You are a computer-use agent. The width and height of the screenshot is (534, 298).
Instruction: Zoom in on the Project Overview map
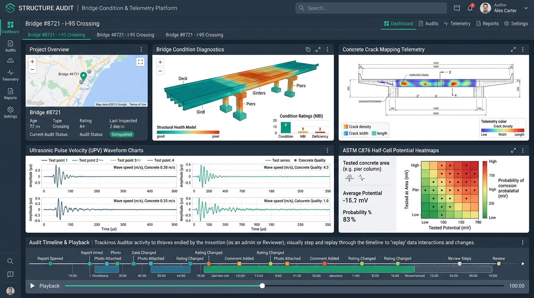[x=32, y=61]
